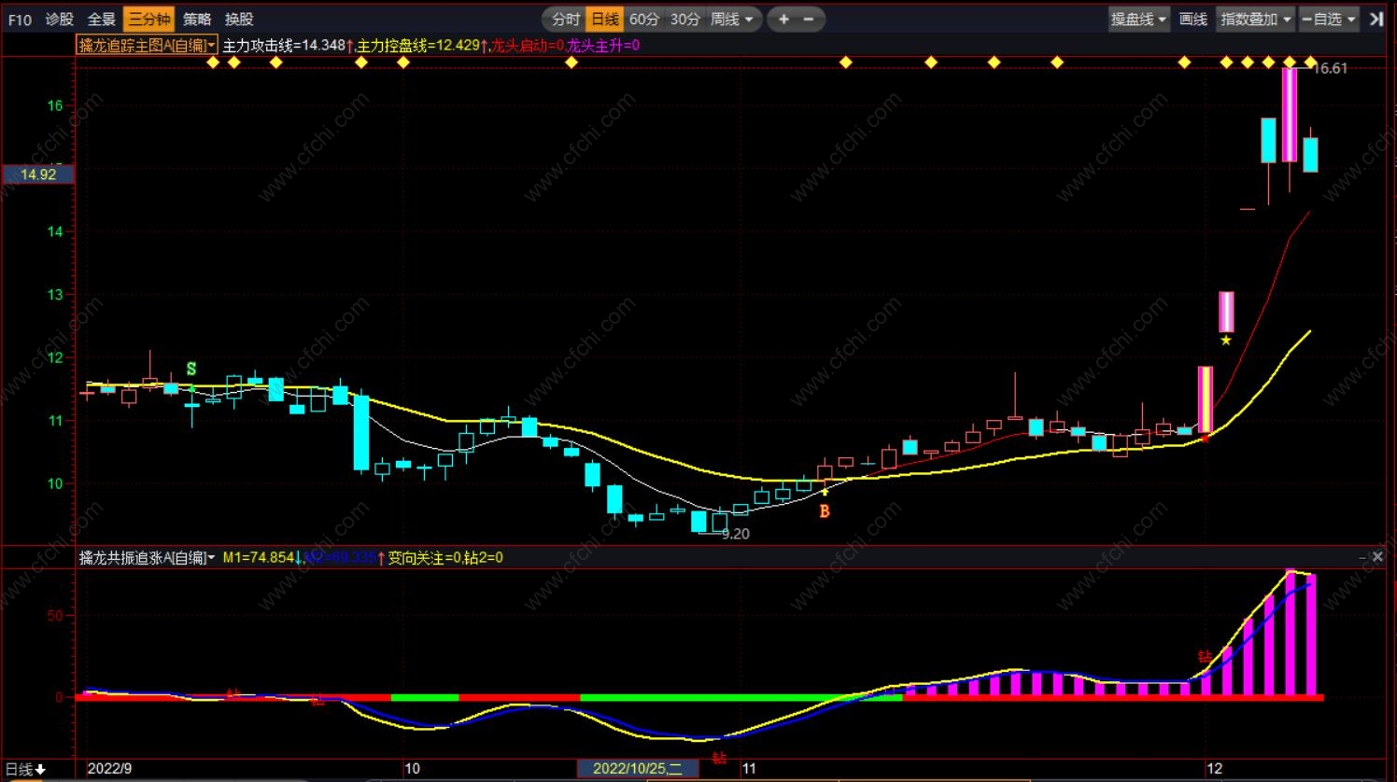Click the red 钻 marker near December rise
1397x782 pixels.
point(1205,657)
